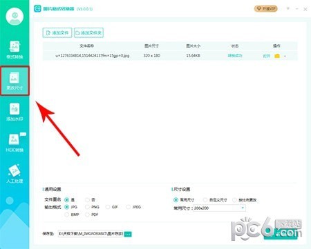Click the 添加文件 add file button
Image resolution: width=311 pixels, height=249 pixels.
(x=57, y=32)
